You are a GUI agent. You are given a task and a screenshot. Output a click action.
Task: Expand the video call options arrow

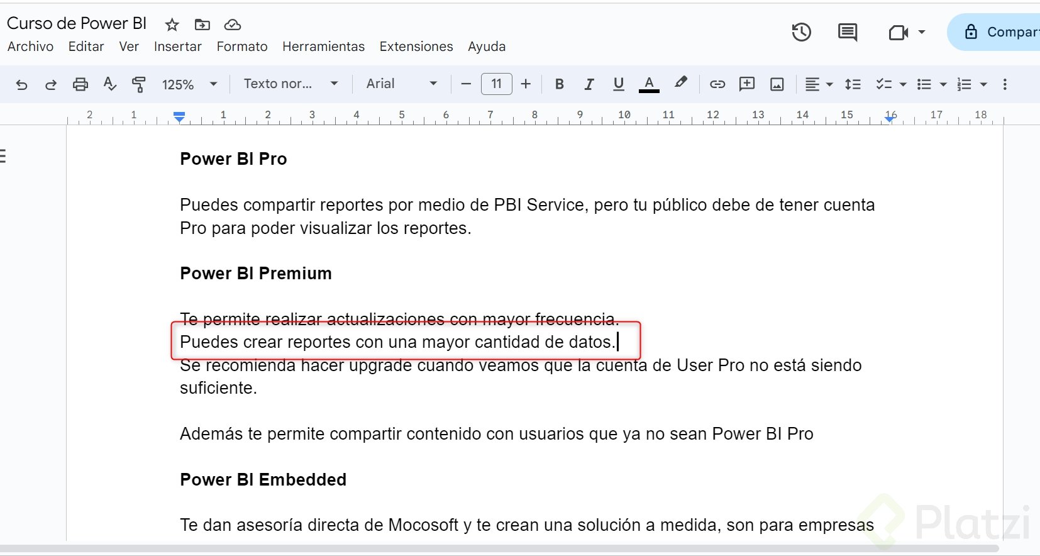tap(922, 32)
